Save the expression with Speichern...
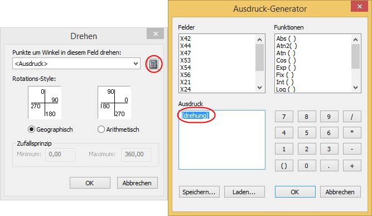 point(199,192)
